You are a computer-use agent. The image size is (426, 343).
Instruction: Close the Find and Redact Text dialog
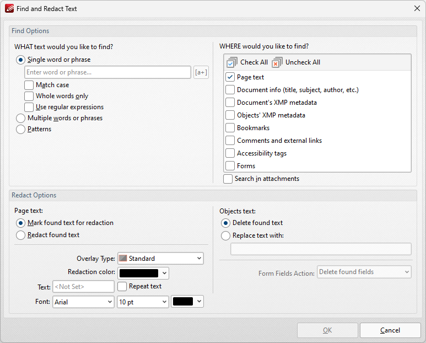pyautogui.click(x=417, y=8)
